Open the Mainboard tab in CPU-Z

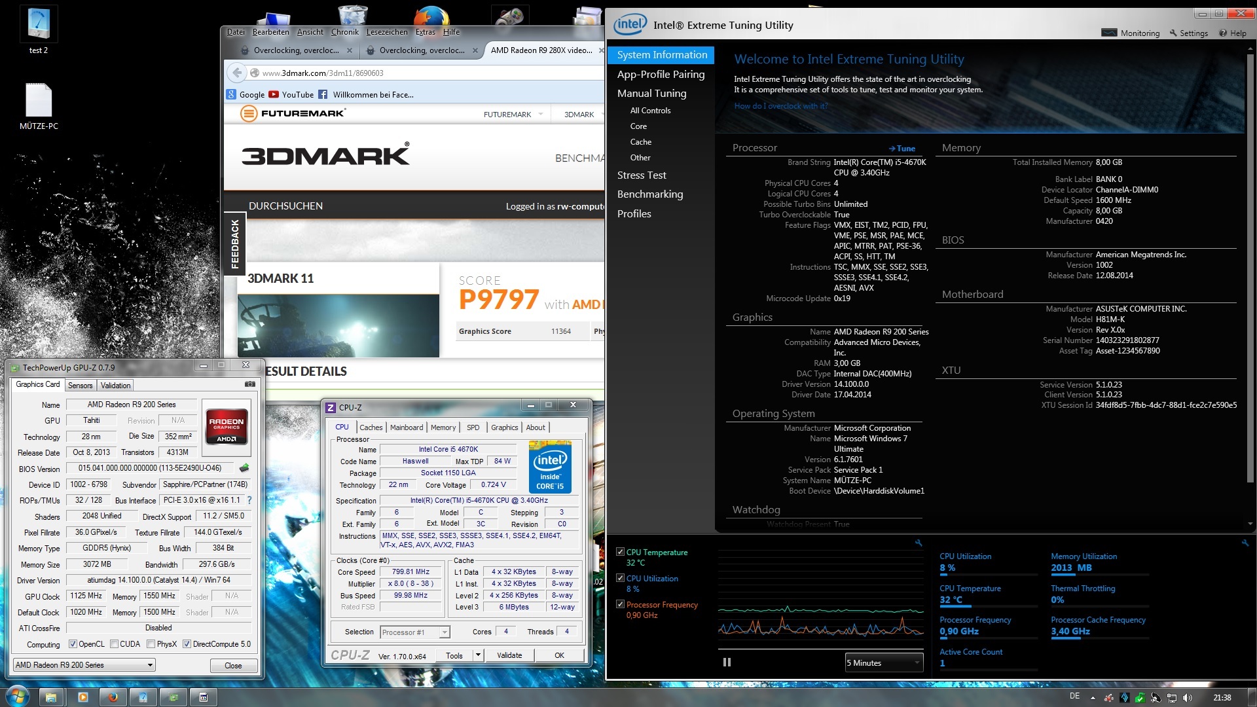coord(407,427)
